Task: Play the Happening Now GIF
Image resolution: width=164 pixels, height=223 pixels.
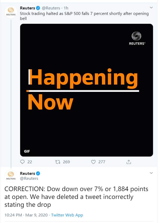Action: [86, 90]
